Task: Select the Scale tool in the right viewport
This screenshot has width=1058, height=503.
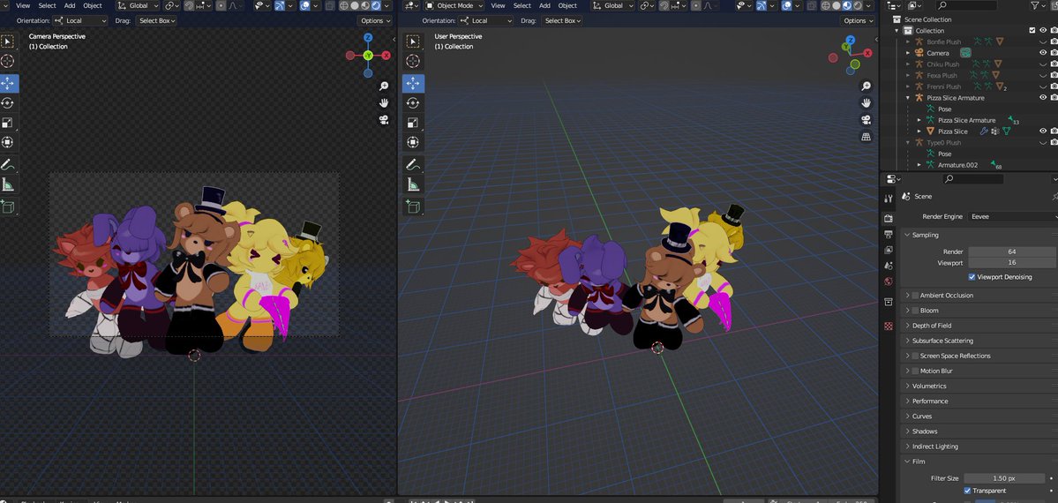Action: (x=413, y=123)
